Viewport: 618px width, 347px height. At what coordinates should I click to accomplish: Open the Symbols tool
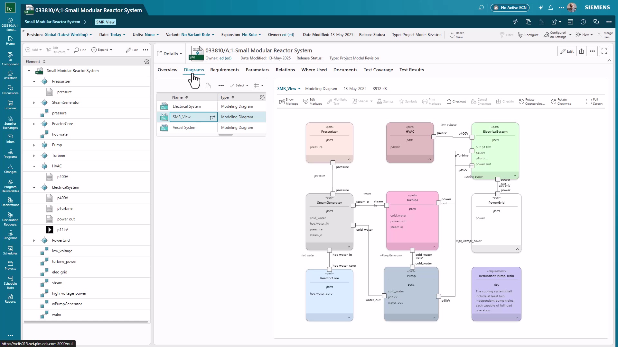click(407, 101)
